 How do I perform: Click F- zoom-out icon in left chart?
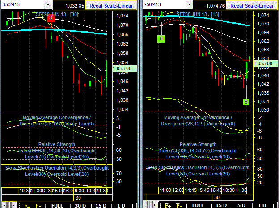[x=38, y=205]
